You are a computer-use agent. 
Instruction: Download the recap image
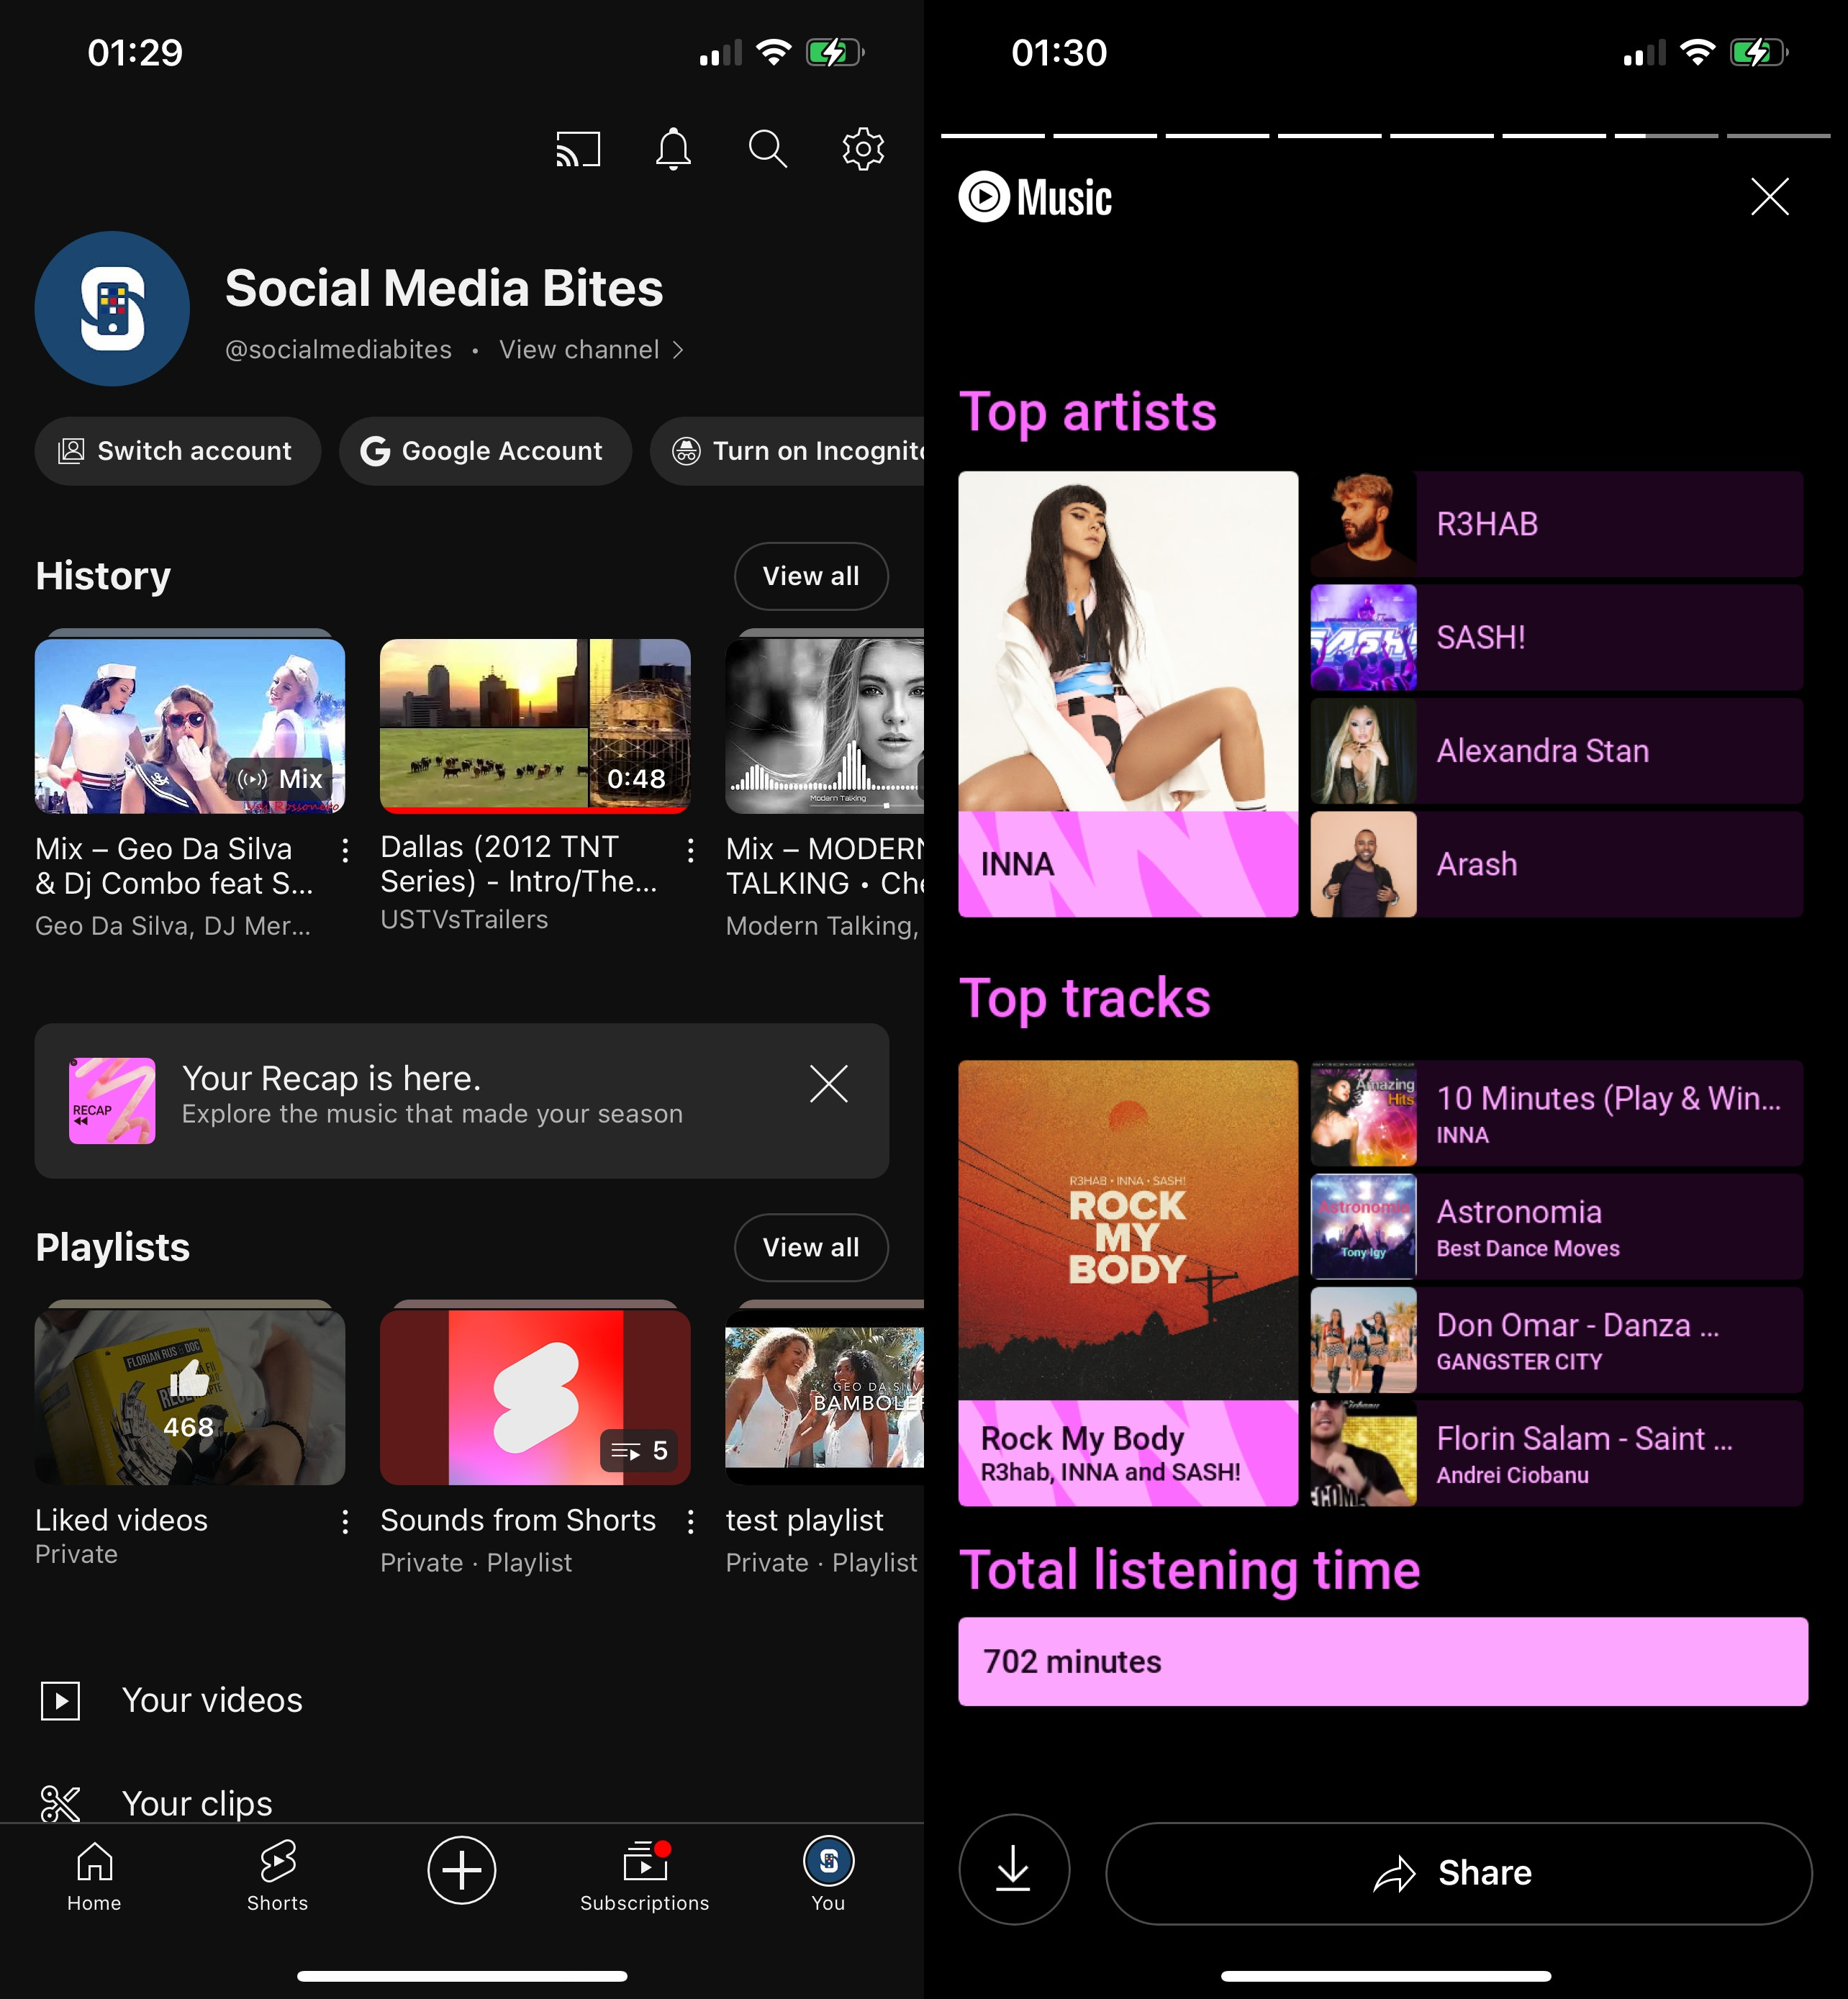pos(1014,1869)
